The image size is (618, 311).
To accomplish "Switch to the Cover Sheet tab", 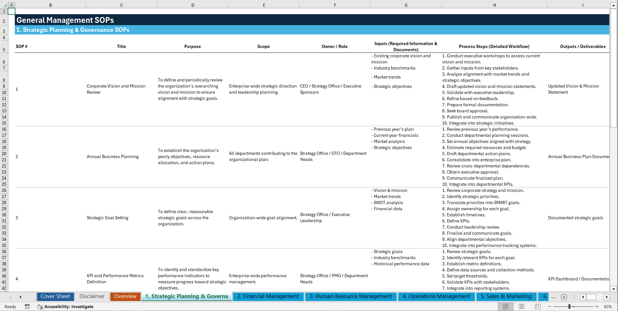I will click(55, 297).
